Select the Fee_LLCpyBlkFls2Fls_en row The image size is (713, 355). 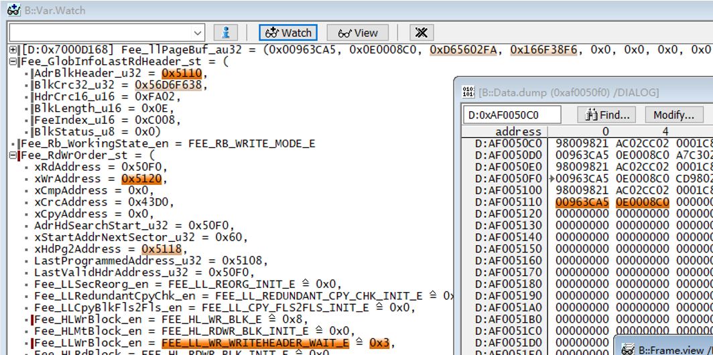pos(224,307)
